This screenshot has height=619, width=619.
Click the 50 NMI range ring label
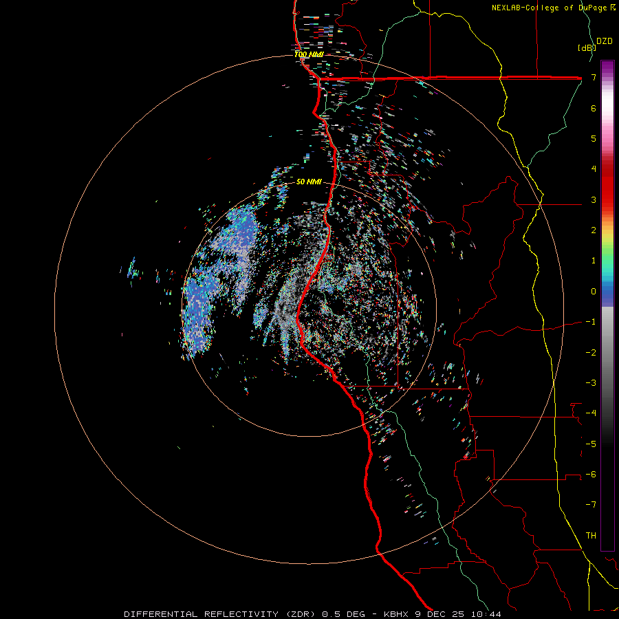tap(309, 182)
